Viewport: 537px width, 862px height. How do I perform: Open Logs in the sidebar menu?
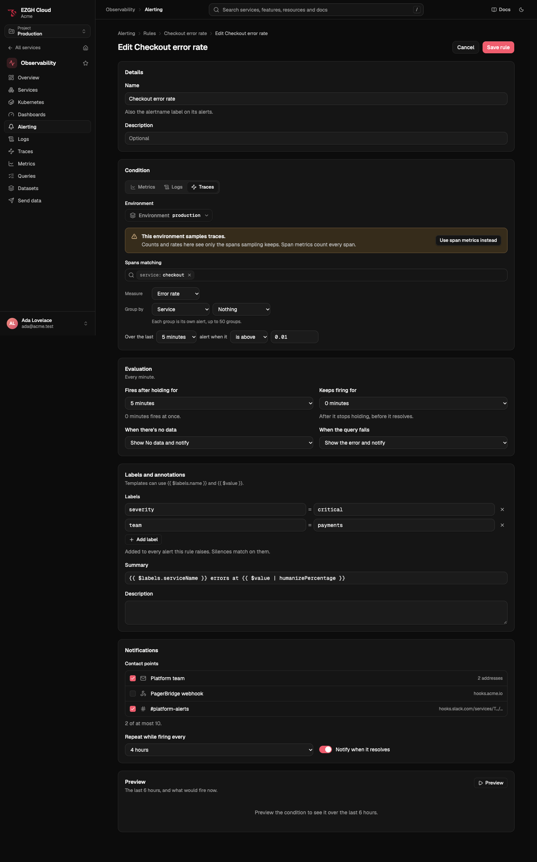47,139
